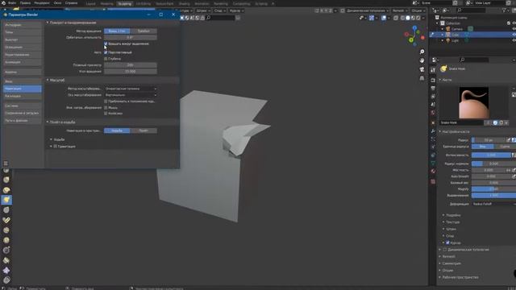Open the 'Деформация' Radius Falloff dropdown
516x290 pixels.
pos(493,204)
